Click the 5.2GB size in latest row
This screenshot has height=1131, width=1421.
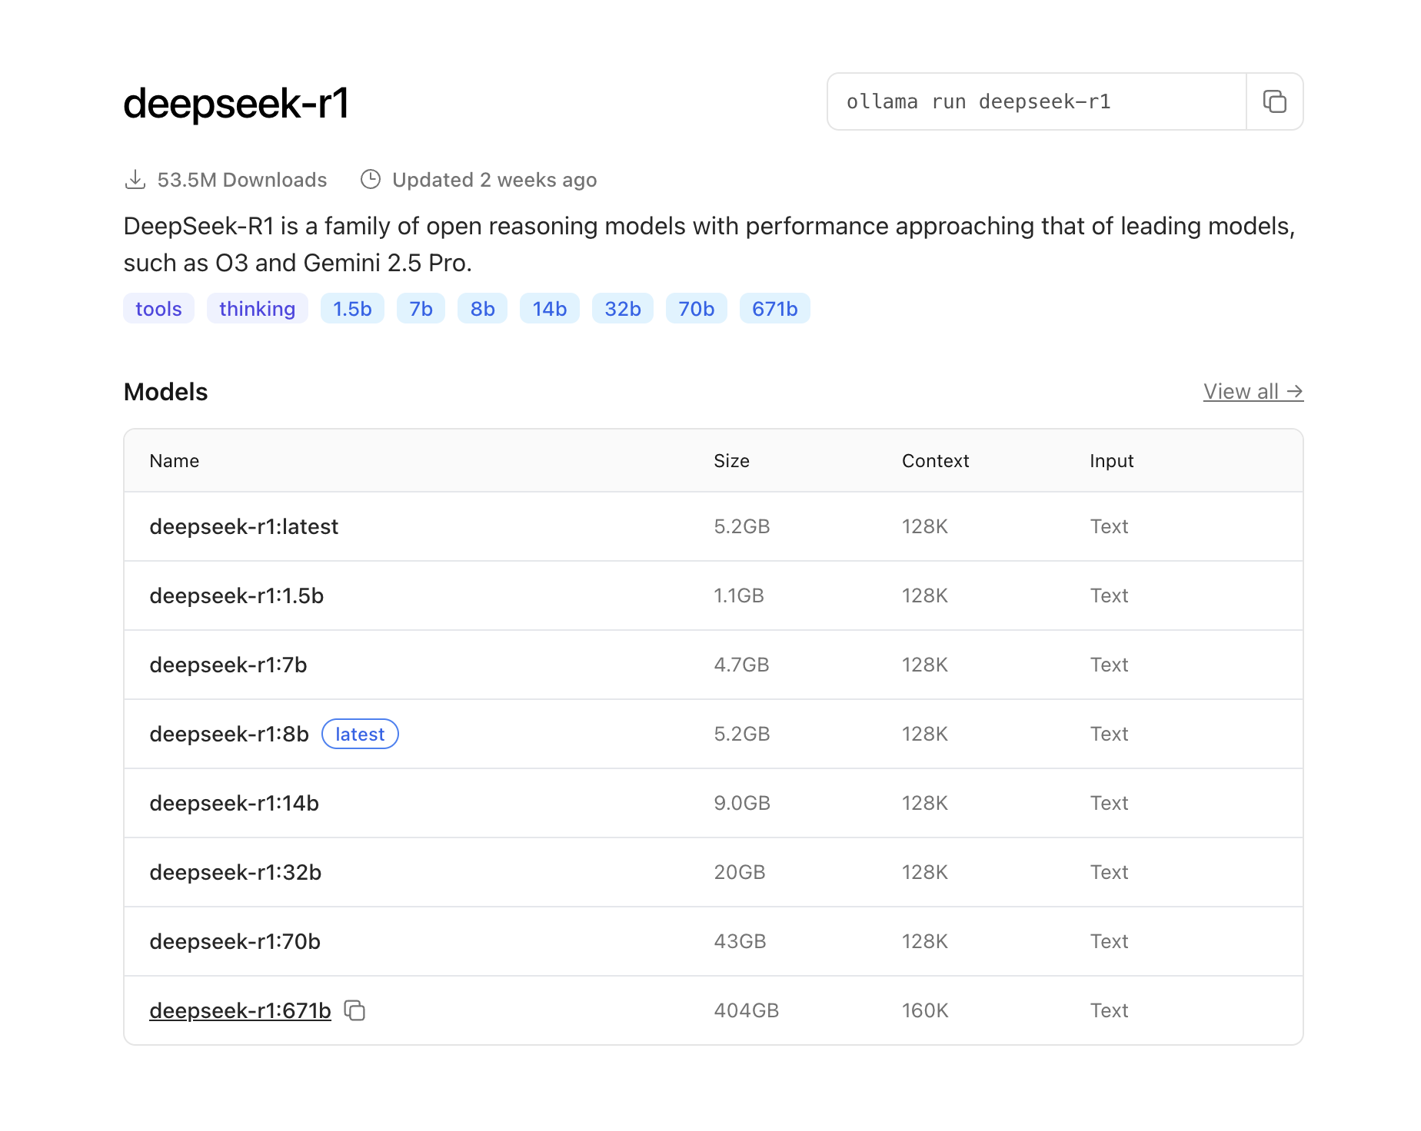coord(742,526)
